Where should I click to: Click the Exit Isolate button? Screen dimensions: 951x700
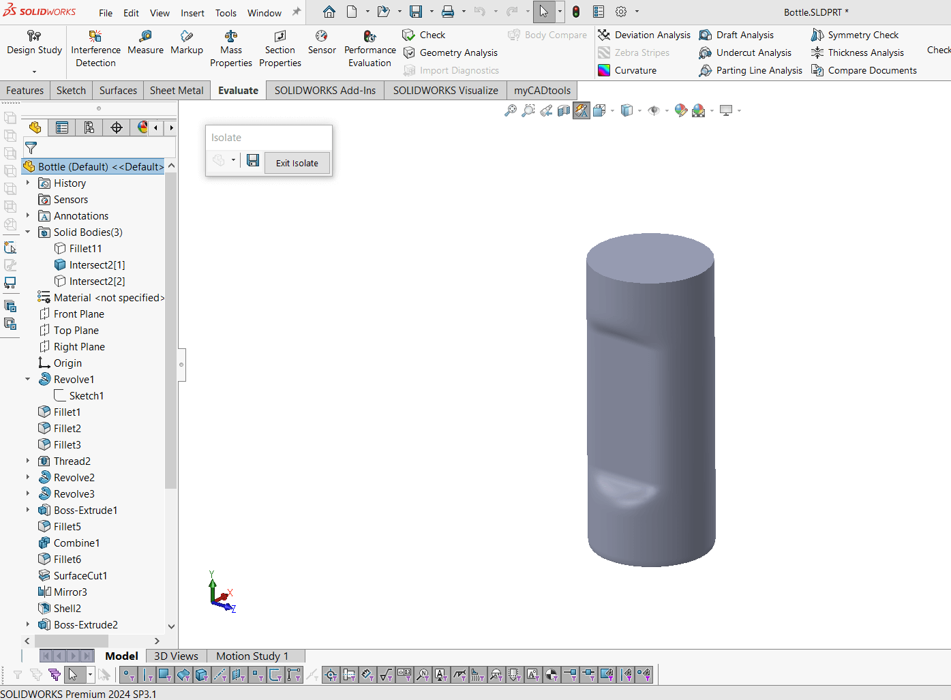[x=297, y=163]
